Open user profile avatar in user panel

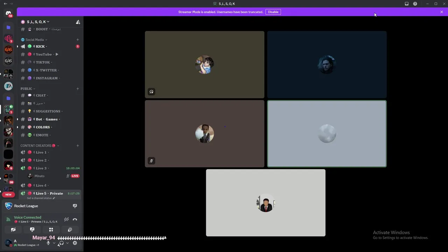(x=8, y=243)
